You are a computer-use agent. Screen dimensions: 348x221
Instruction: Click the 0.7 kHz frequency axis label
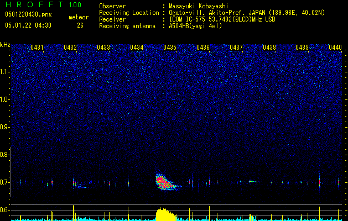(x=4, y=182)
